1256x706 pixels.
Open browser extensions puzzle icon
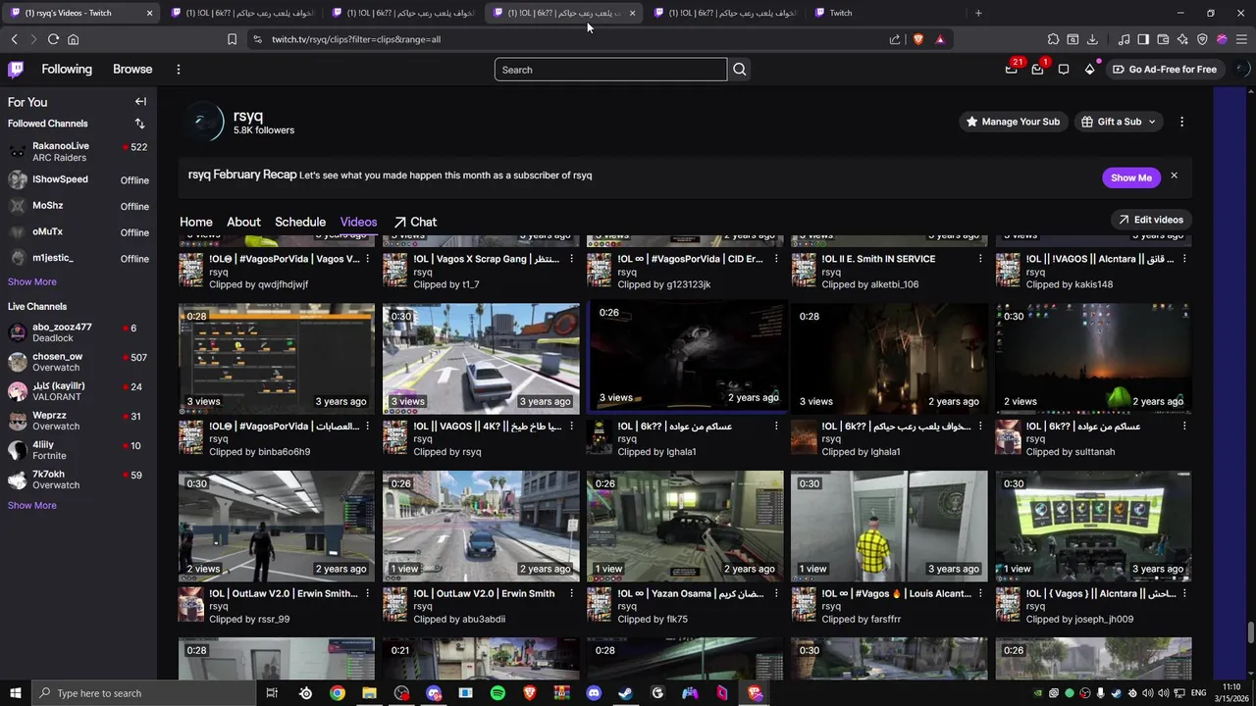coord(1053,39)
